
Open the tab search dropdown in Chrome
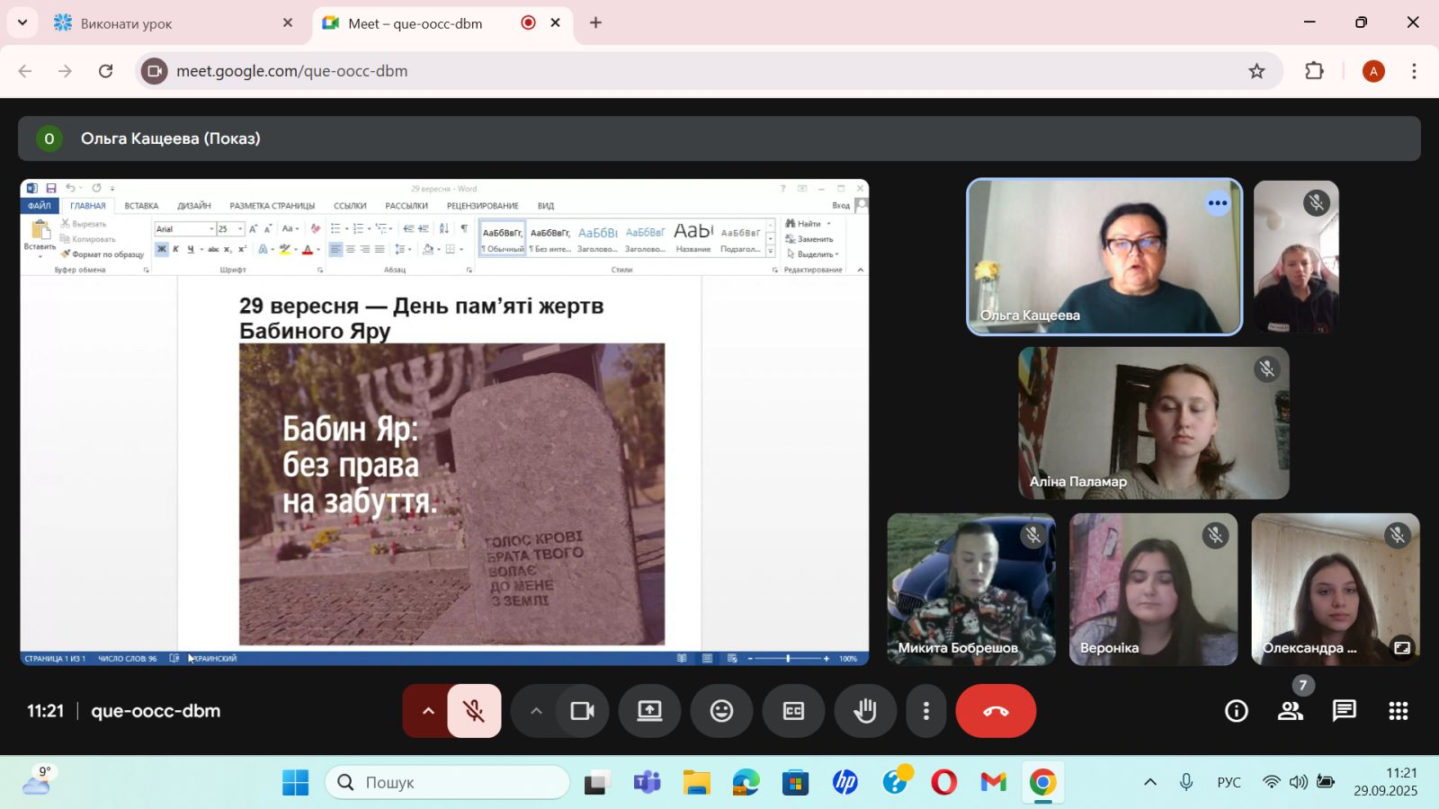[x=22, y=22]
